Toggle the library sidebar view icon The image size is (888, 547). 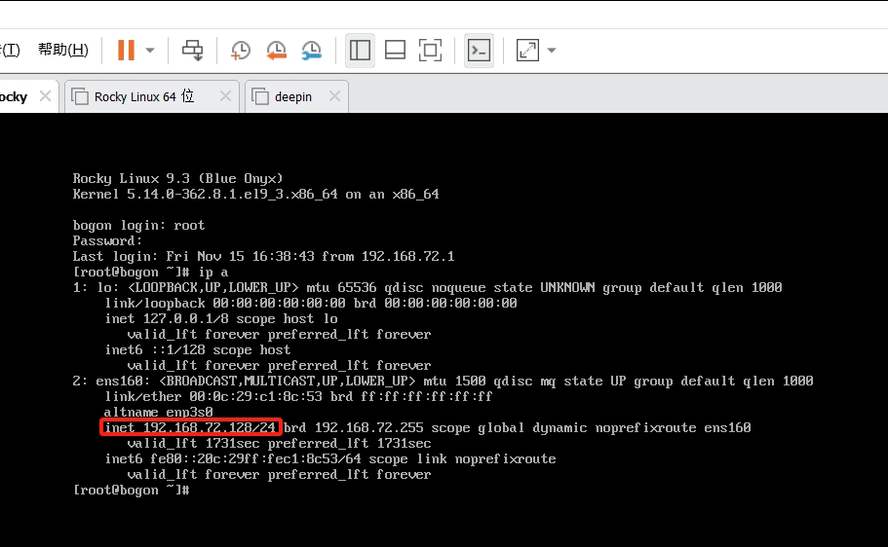(x=361, y=51)
